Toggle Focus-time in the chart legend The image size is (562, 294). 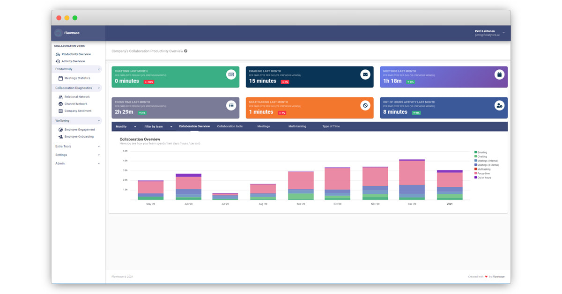(x=484, y=174)
